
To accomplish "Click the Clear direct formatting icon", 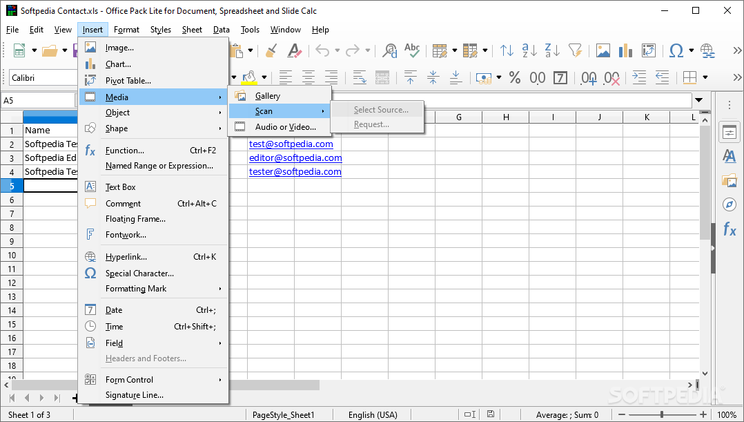I will (x=294, y=50).
